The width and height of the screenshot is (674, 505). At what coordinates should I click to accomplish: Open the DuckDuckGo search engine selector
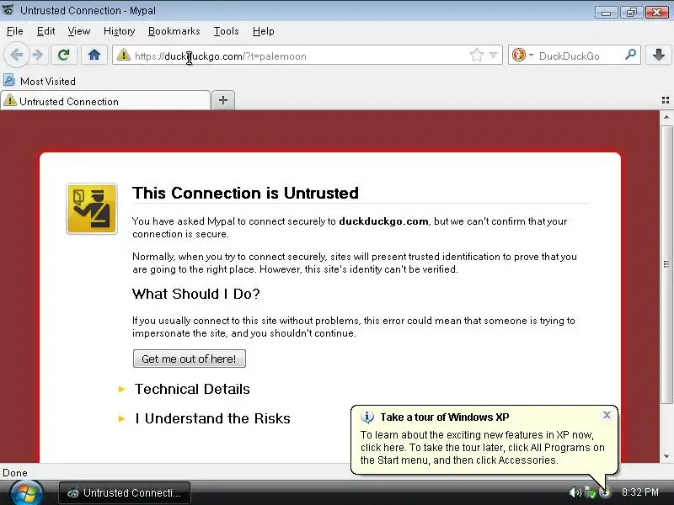click(x=522, y=55)
